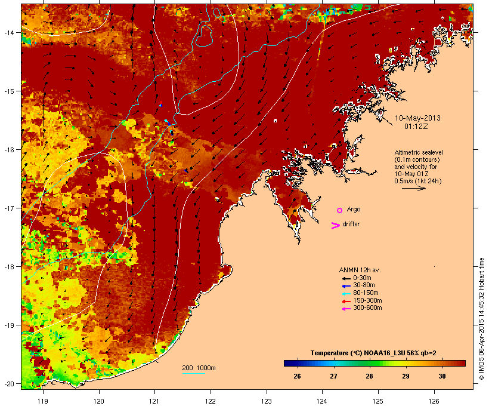The image size is (489, 406).
Task: Click the latitude label -20
Action: coord(8,383)
